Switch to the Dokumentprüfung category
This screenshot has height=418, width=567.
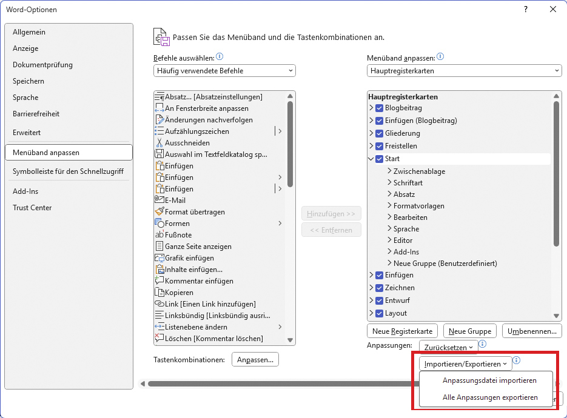[69, 65]
